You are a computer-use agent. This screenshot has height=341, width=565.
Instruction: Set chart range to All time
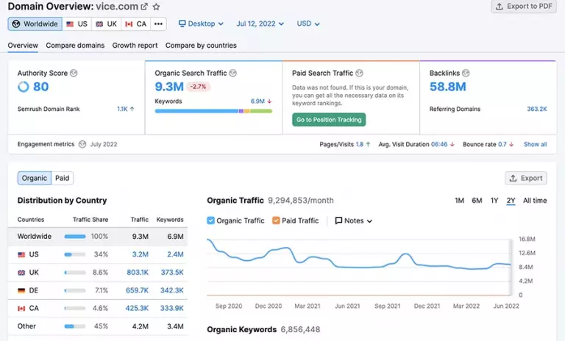click(x=535, y=201)
